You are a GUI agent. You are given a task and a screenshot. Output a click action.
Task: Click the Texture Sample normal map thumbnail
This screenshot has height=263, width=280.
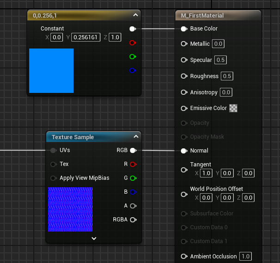point(70,209)
